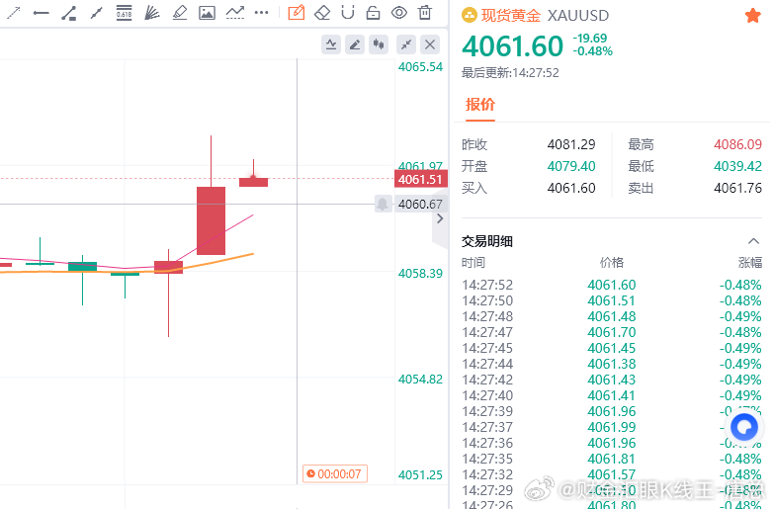Click the 卖出 price 4061.76
This screenshot has height=509, width=774.
(737, 188)
